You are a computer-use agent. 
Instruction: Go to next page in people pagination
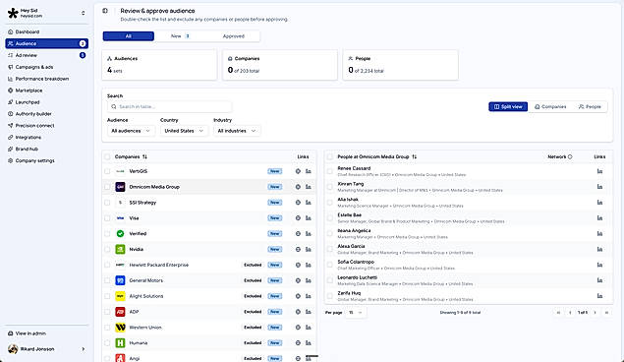pos(595,313)
